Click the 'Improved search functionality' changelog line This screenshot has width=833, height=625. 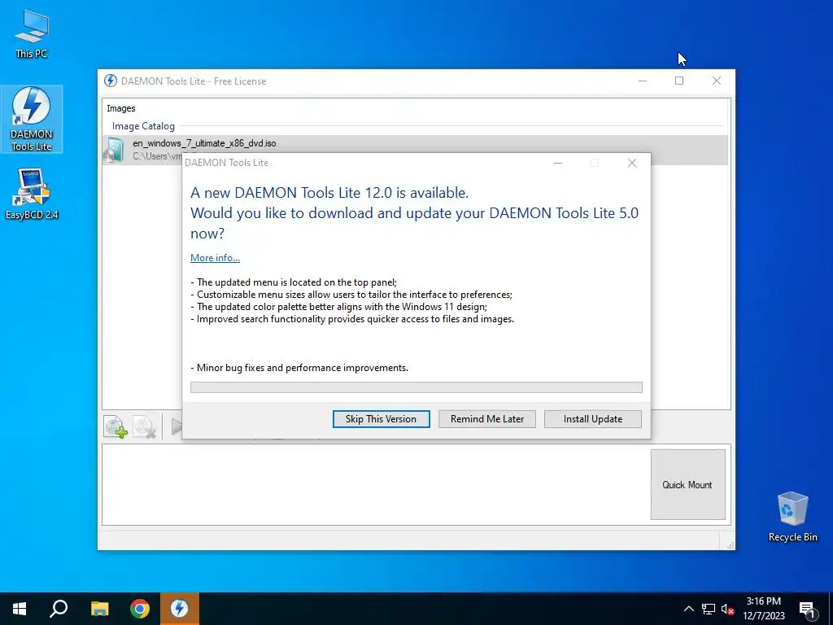click(x=352, y=319)
